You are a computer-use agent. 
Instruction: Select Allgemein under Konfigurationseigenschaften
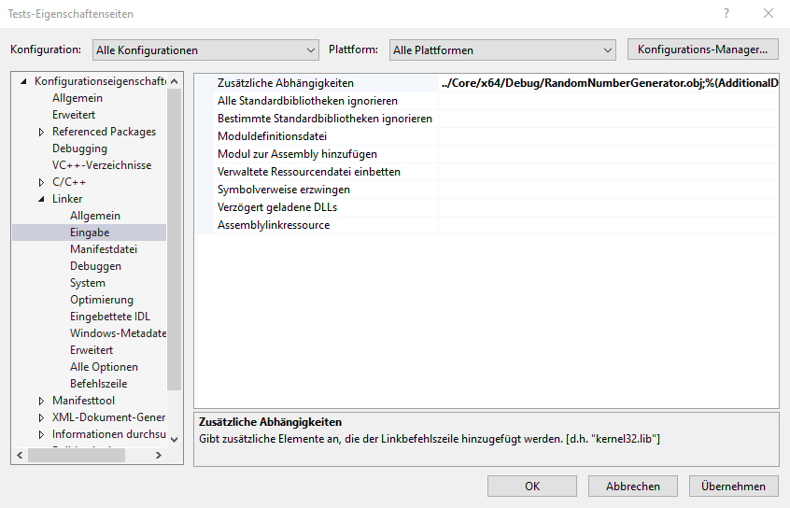point(78,98)
